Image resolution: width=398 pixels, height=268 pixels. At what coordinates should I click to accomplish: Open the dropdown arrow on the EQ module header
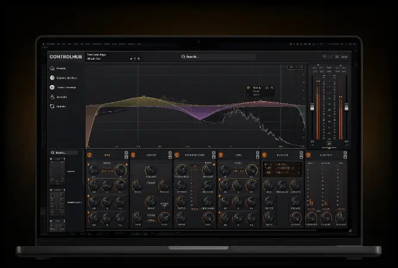tap(126, 157)
